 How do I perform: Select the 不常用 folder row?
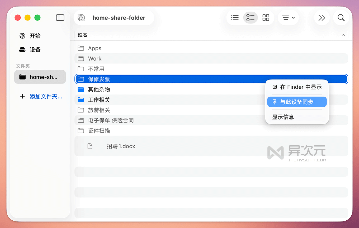211,69
